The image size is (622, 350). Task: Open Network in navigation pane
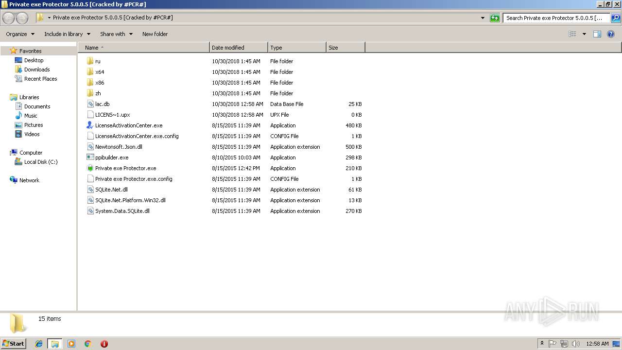29,180
